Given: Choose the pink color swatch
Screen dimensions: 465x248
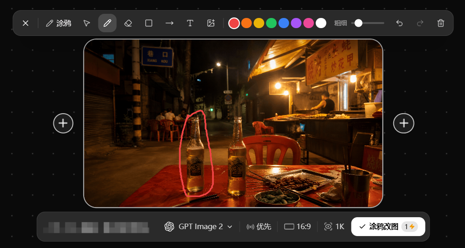Looking at the screenshot, I should [309, 23].
